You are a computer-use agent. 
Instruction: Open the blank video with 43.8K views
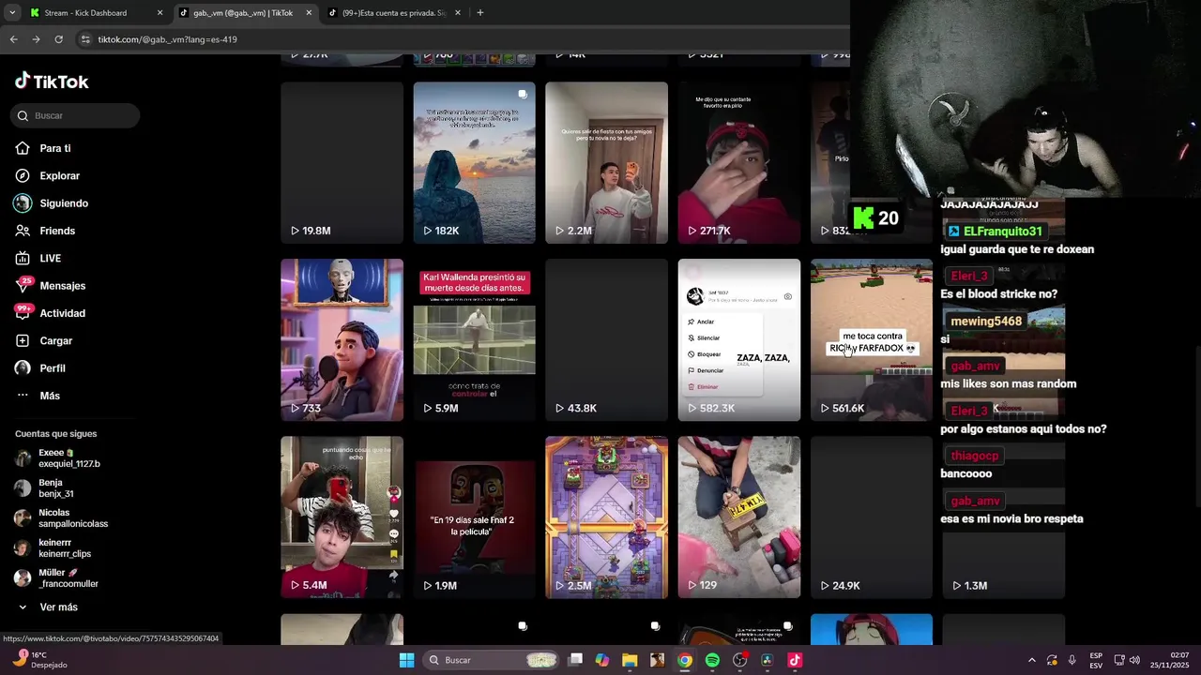pos(607,340)
